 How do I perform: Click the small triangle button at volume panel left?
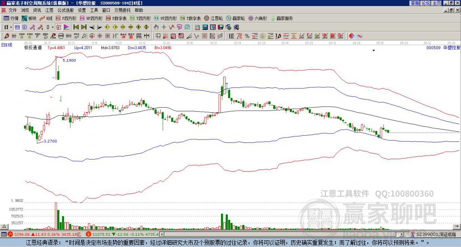coord(4,226)
